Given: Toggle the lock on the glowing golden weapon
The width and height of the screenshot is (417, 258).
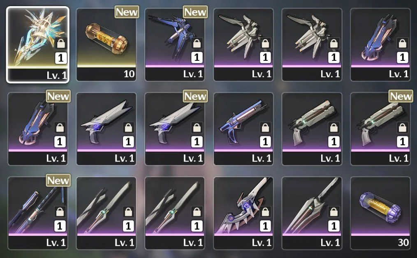Looking at the screenshot, I should pos(61,43).
